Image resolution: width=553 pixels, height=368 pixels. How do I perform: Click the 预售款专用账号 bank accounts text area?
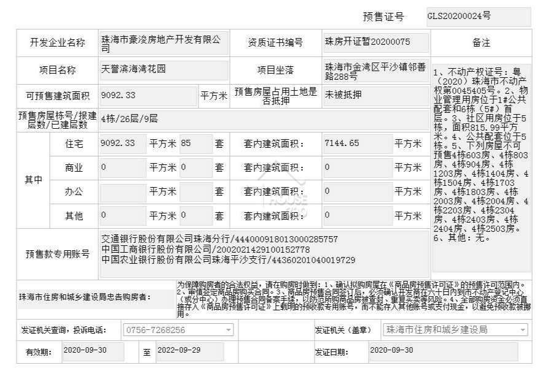264,255
